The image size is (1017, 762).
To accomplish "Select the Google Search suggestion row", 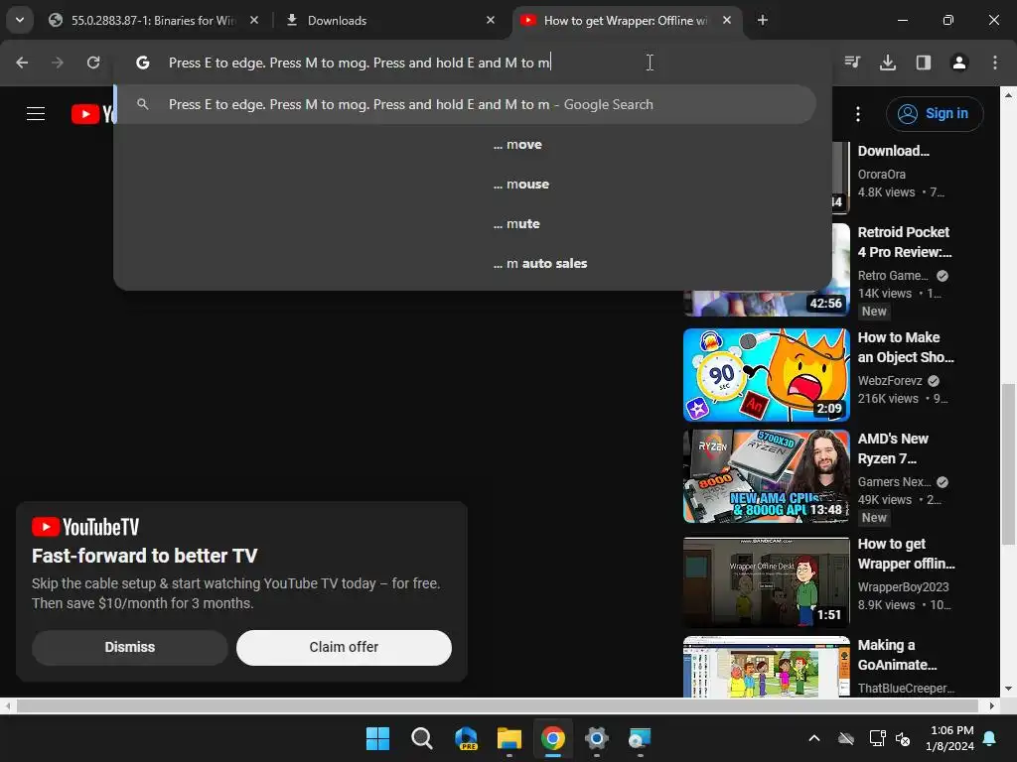I will [465, 104].
